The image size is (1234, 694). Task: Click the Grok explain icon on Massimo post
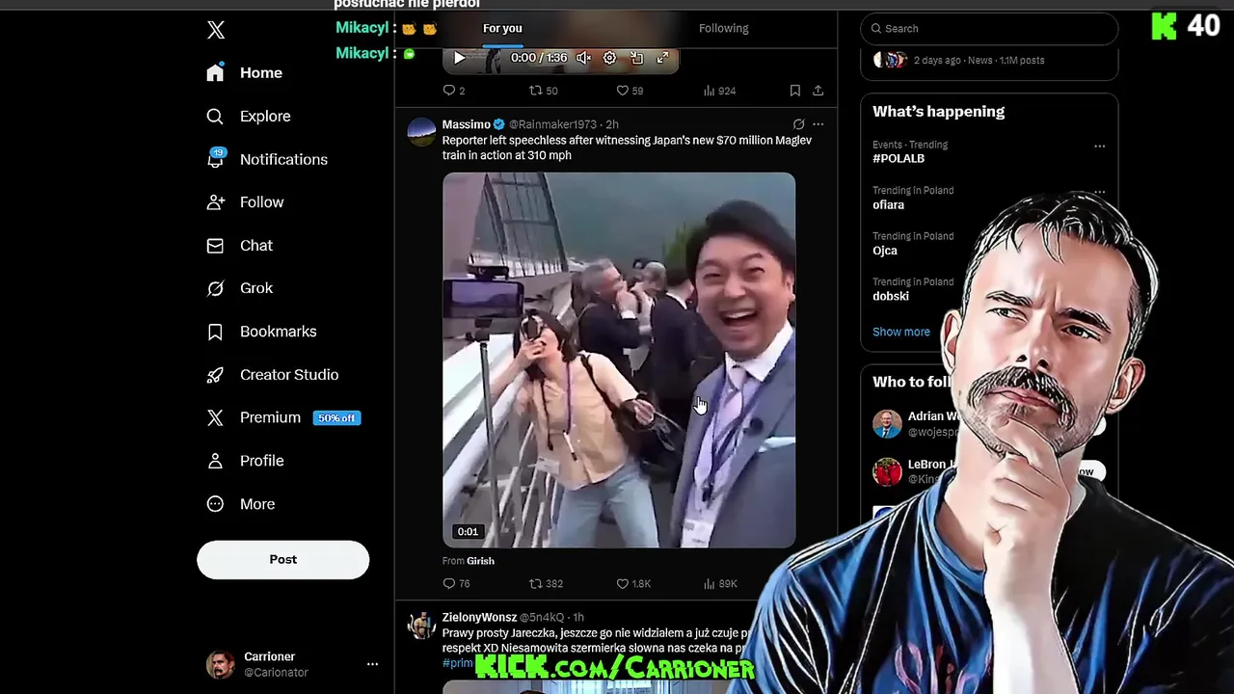coord(798,124)
